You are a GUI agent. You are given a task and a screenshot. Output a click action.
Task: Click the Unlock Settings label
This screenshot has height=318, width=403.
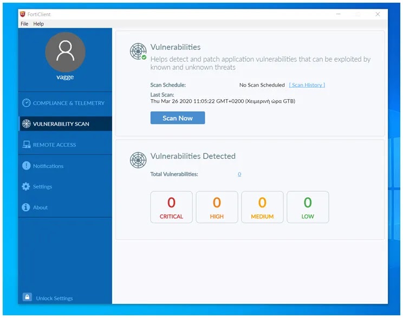55,298
